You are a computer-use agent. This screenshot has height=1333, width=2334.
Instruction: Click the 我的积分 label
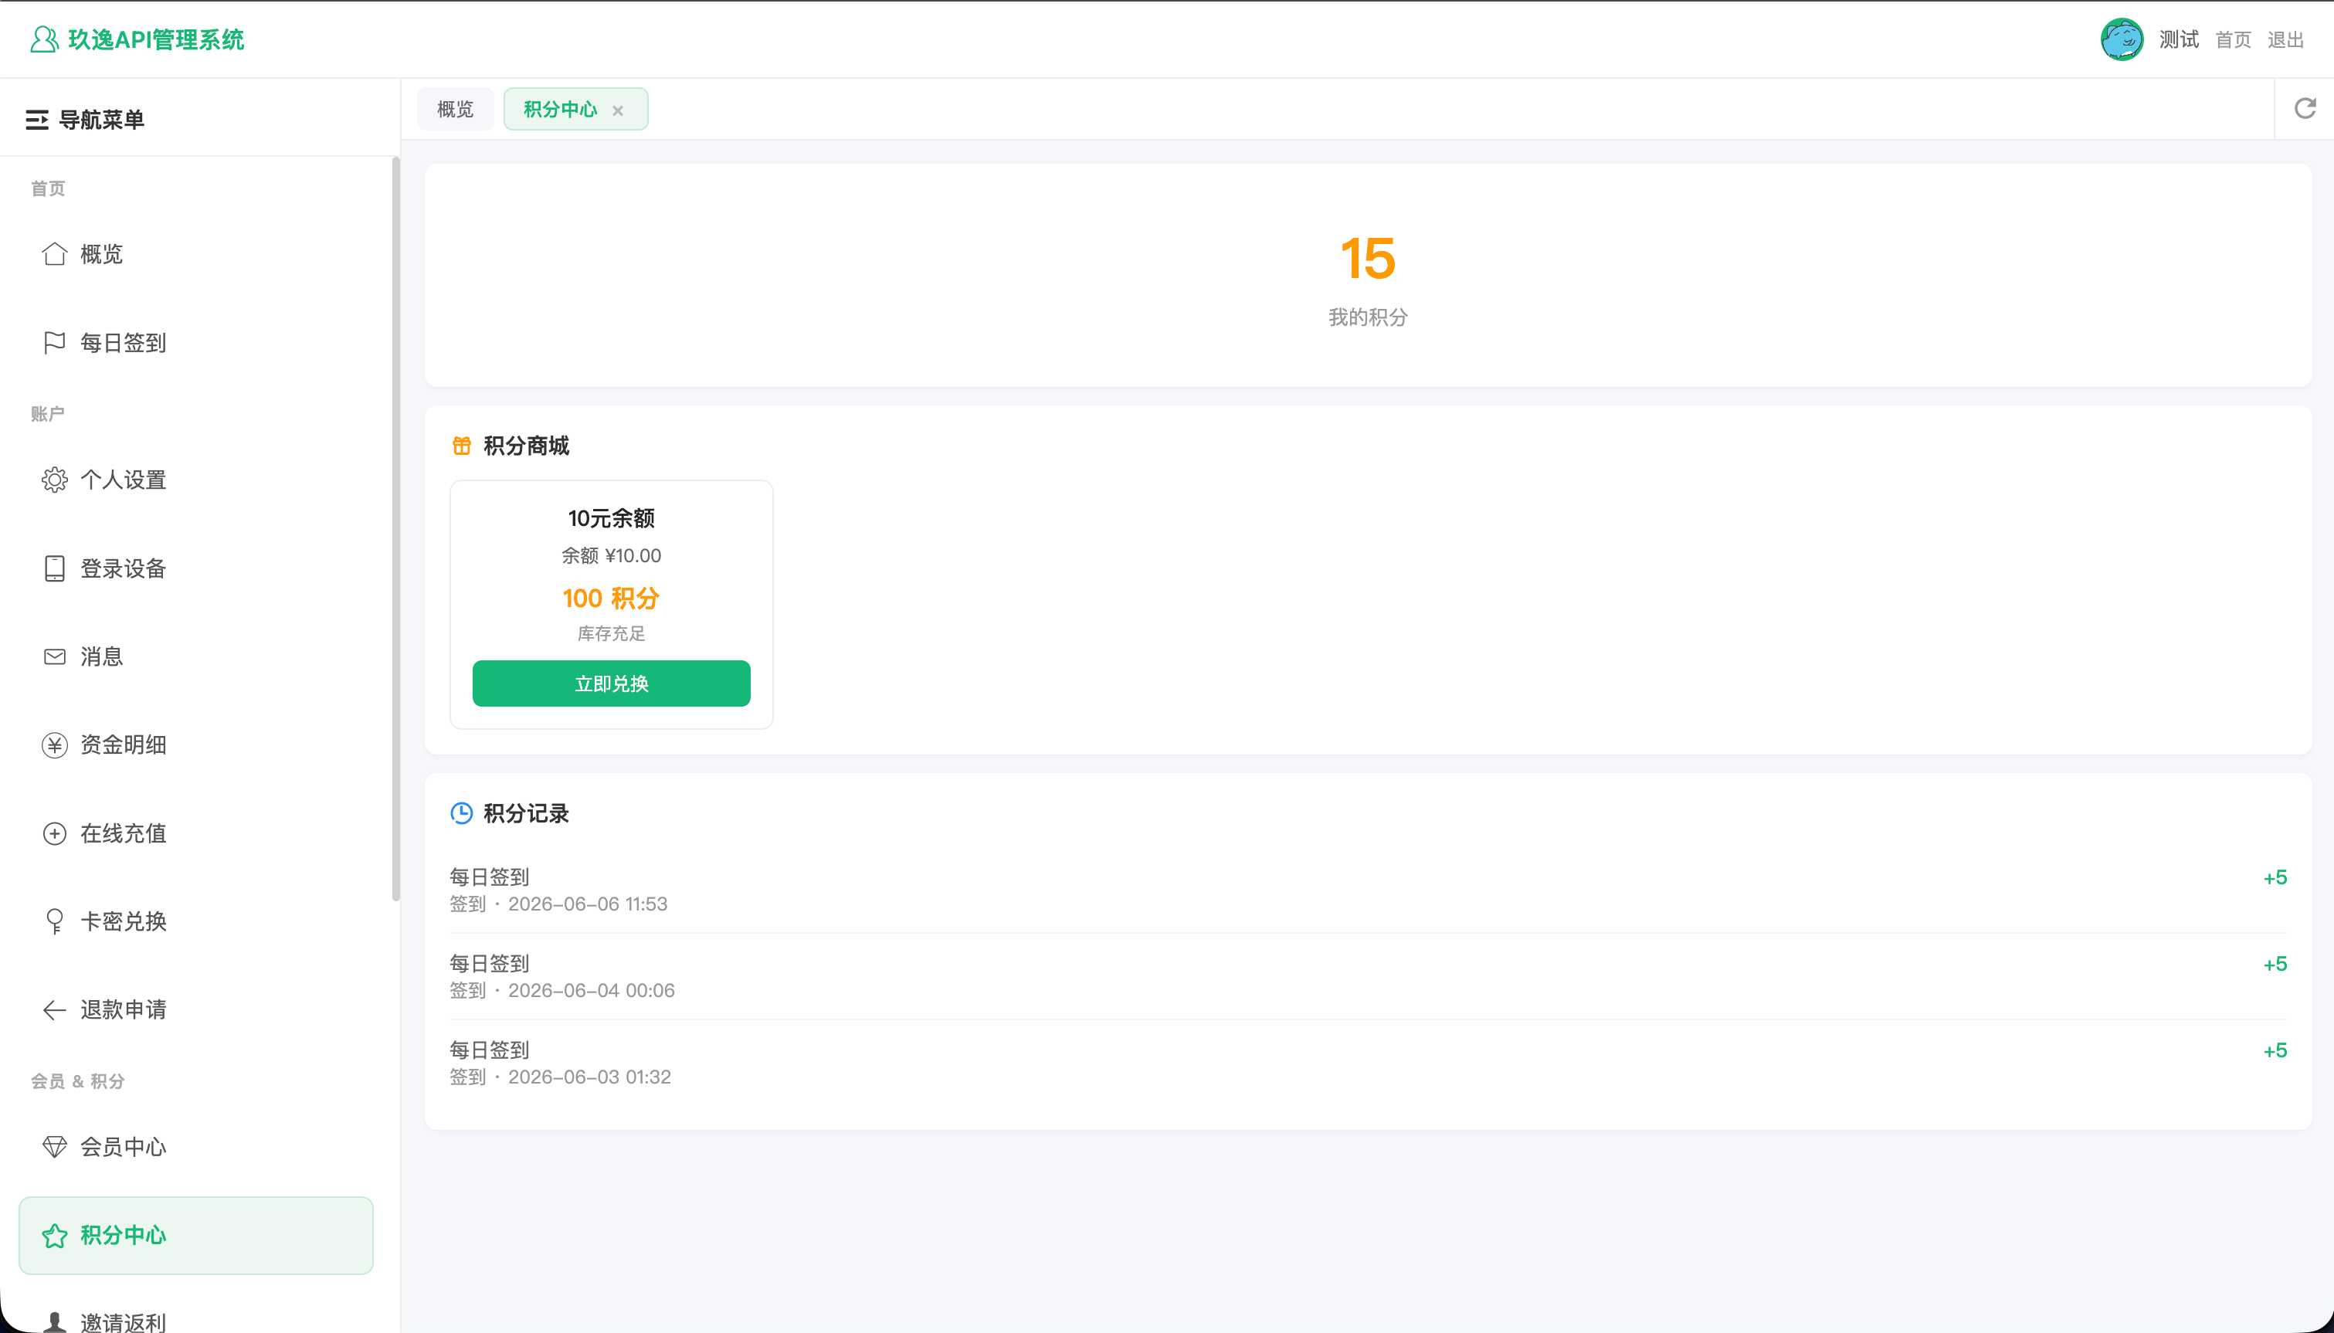coord(1368,317)
